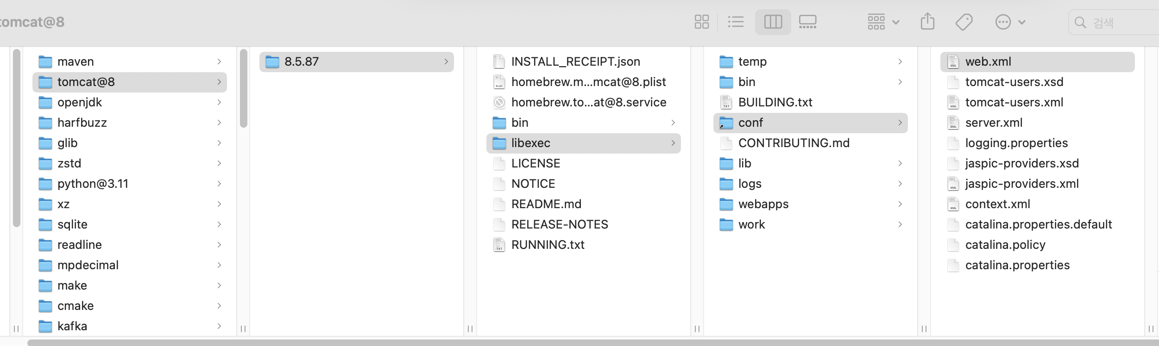
Task: Select the LICENSE file
Action: 584,163
